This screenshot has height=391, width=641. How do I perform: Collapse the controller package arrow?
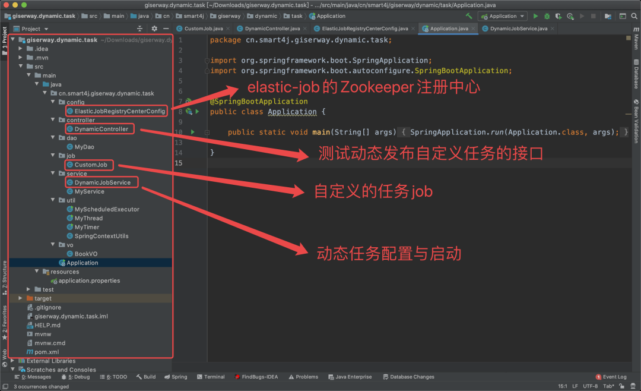(53, 120)
